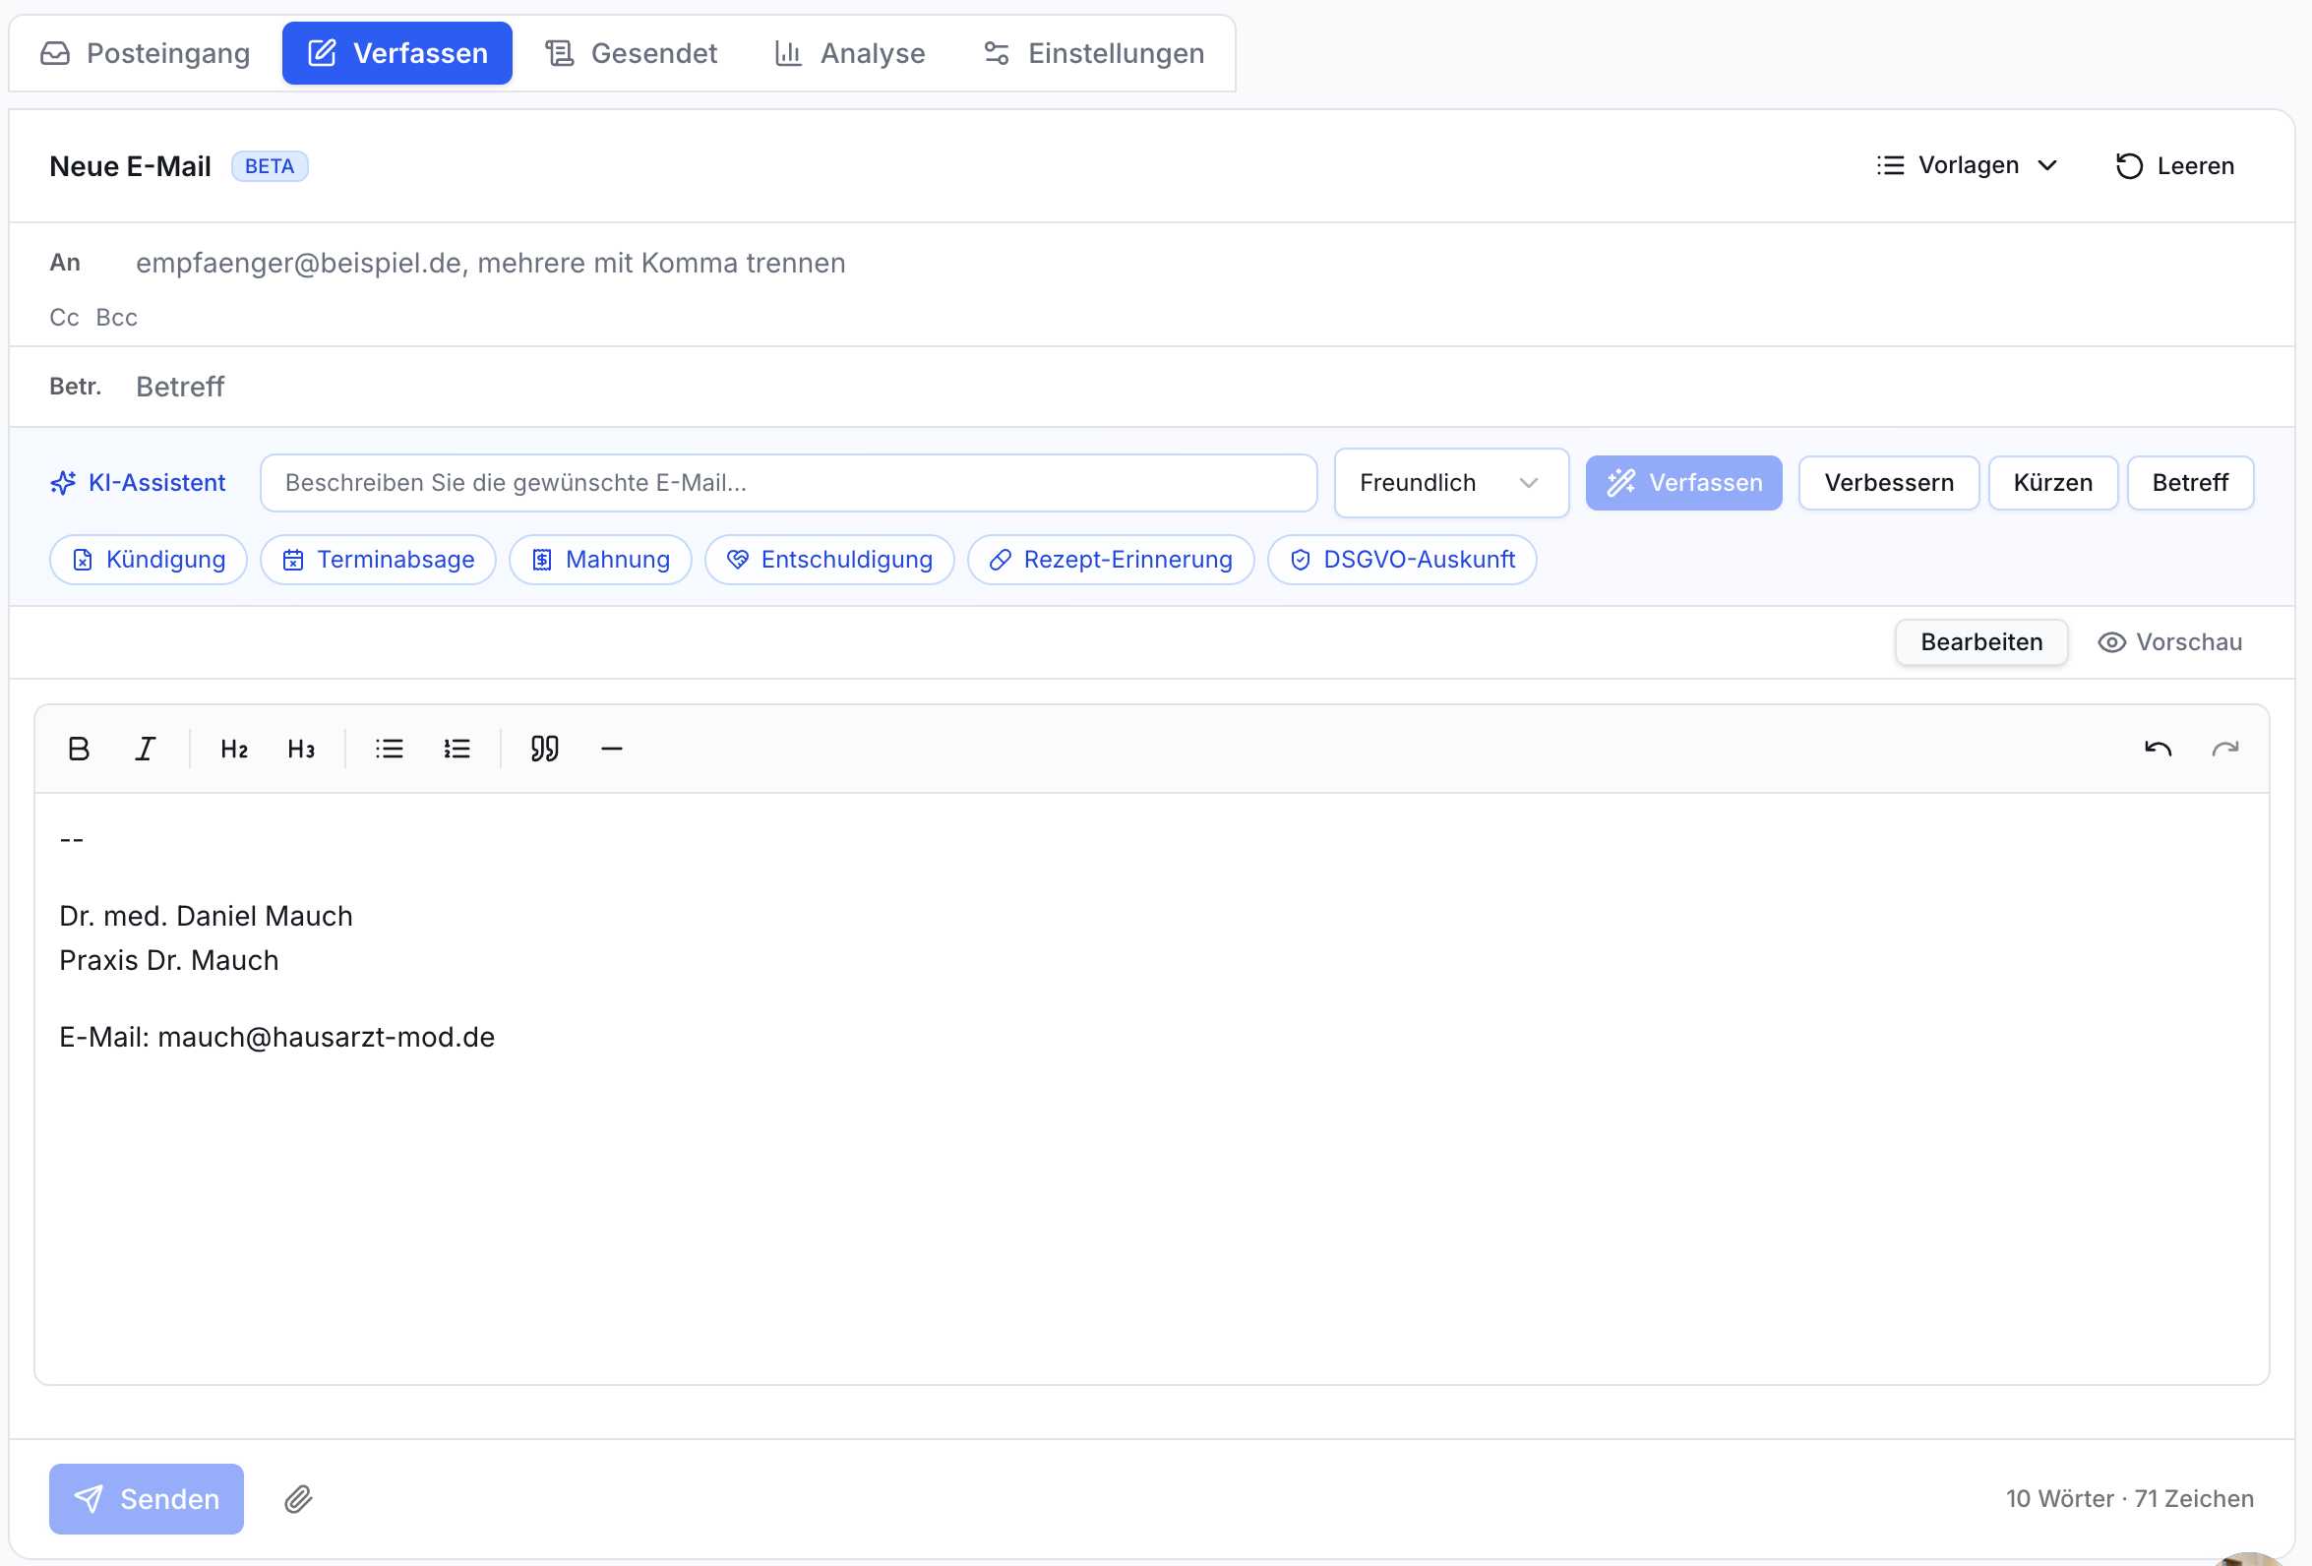The image size is (2312, 1566).
Task: Switch editor to Vorschau preview
Action: point(2169,641)
